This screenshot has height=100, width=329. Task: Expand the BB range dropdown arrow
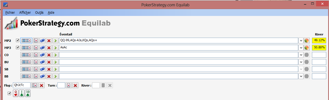[301, 76]
